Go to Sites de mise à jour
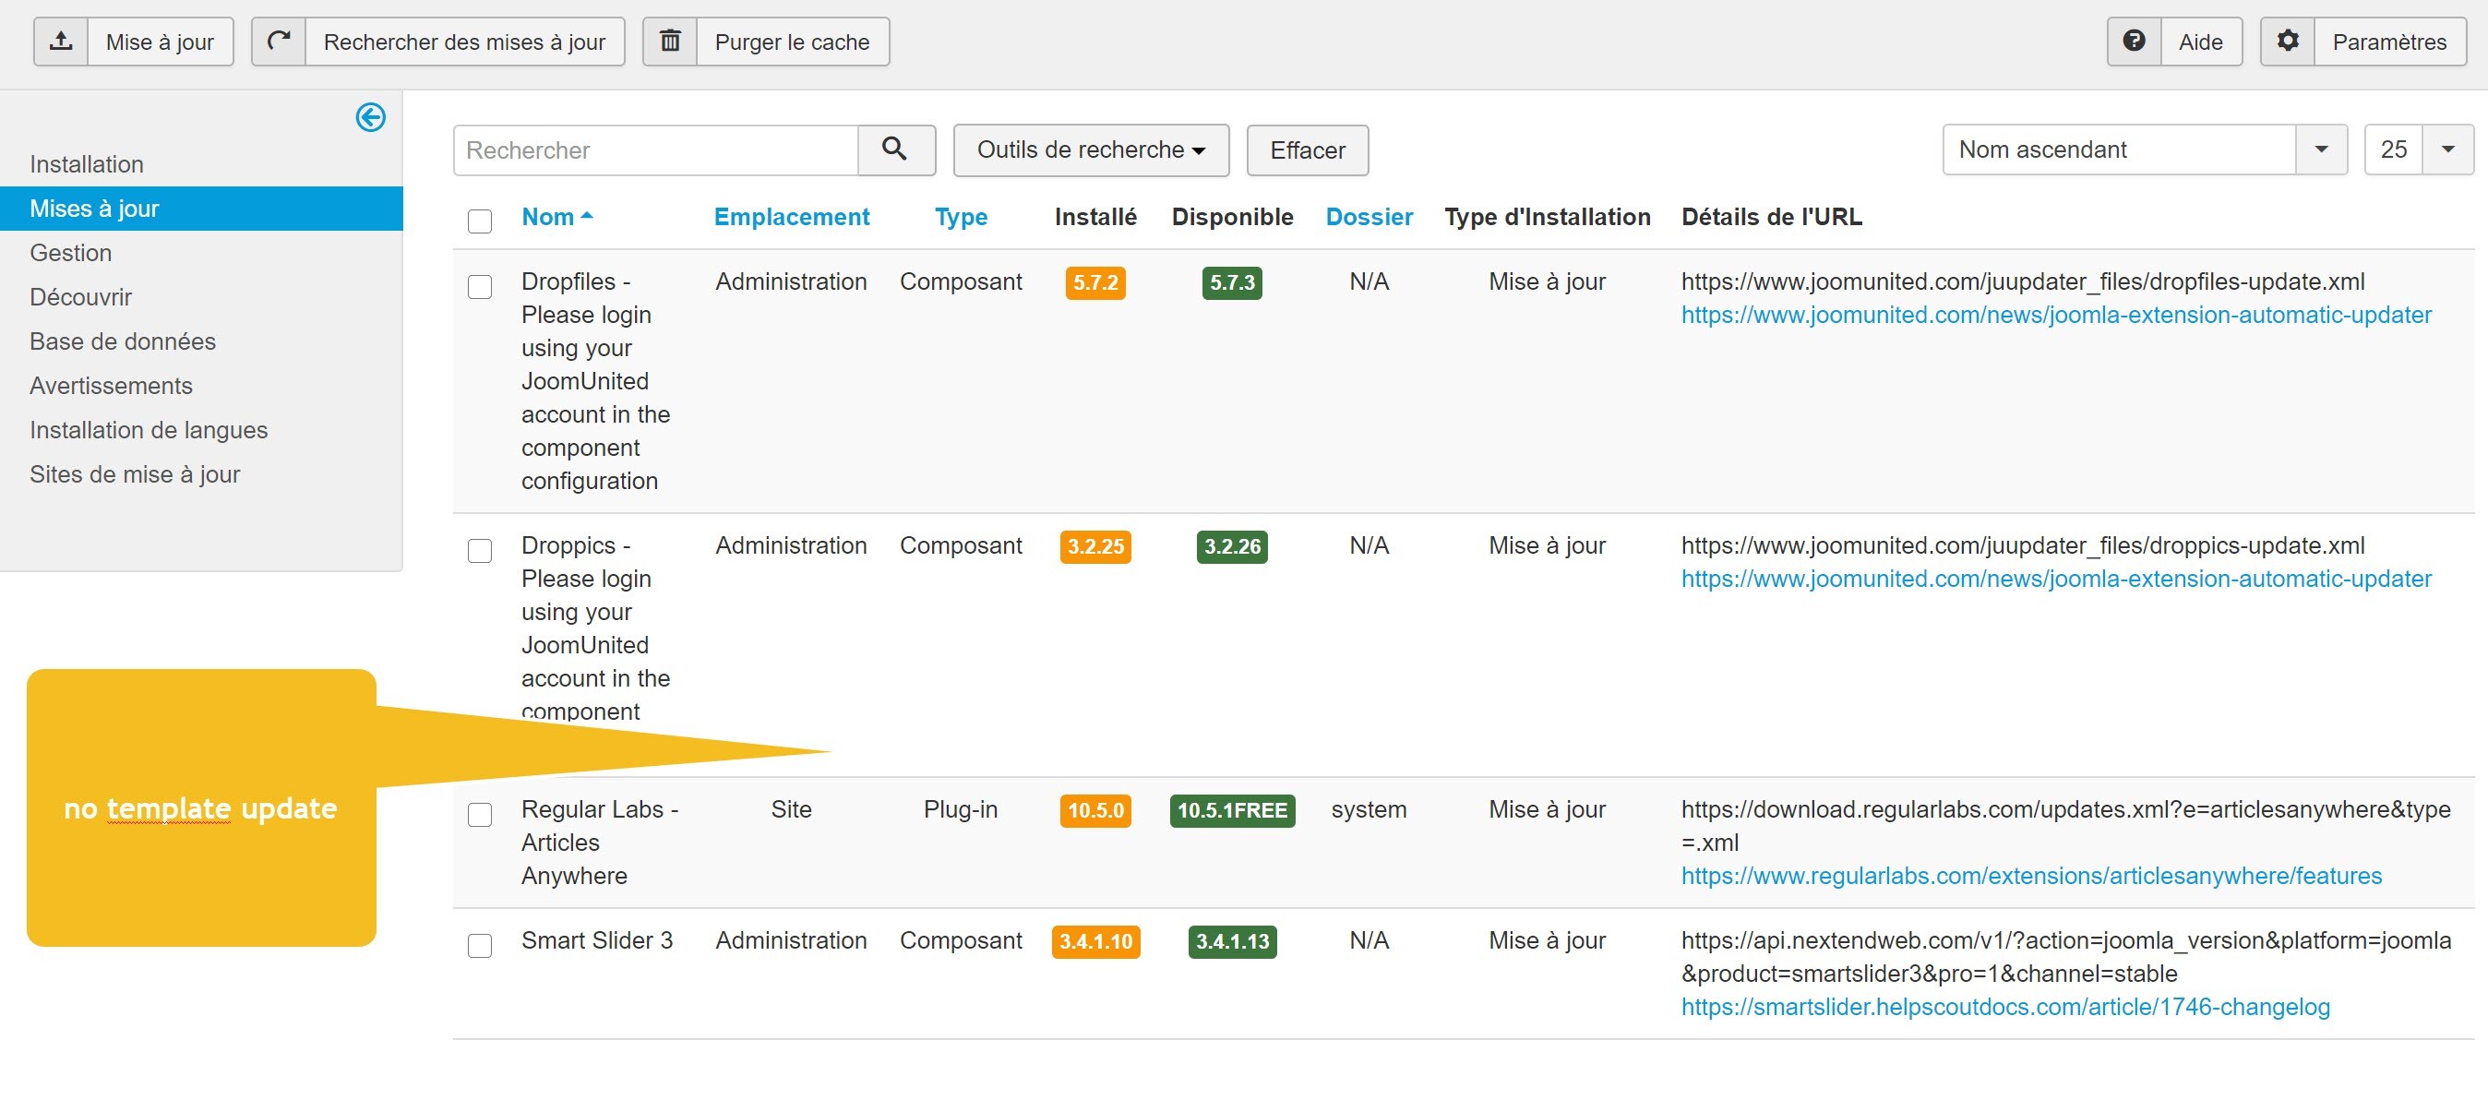Viewport: 2488px width, 1100px height. tap(134, 474)
